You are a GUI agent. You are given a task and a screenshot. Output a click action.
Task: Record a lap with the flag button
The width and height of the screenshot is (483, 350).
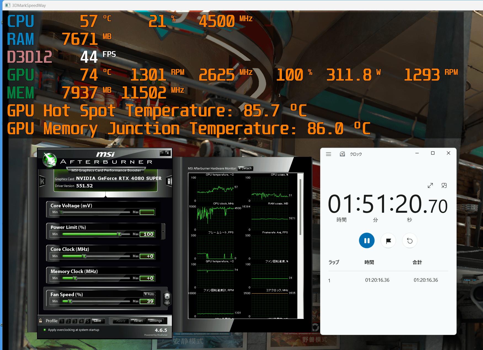(388, 241)
